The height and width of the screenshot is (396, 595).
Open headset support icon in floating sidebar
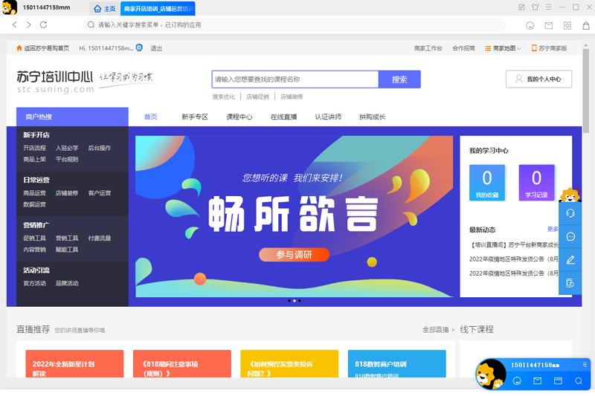point(570,213)
